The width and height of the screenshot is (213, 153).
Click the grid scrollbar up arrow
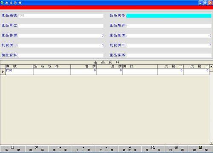coord(211,66)
